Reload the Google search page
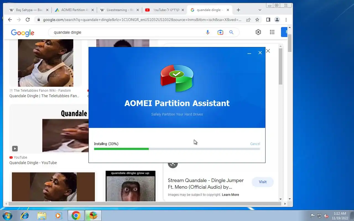Viewport: 354px width, 221px height. pyautogui.click(x=28, y=20)
